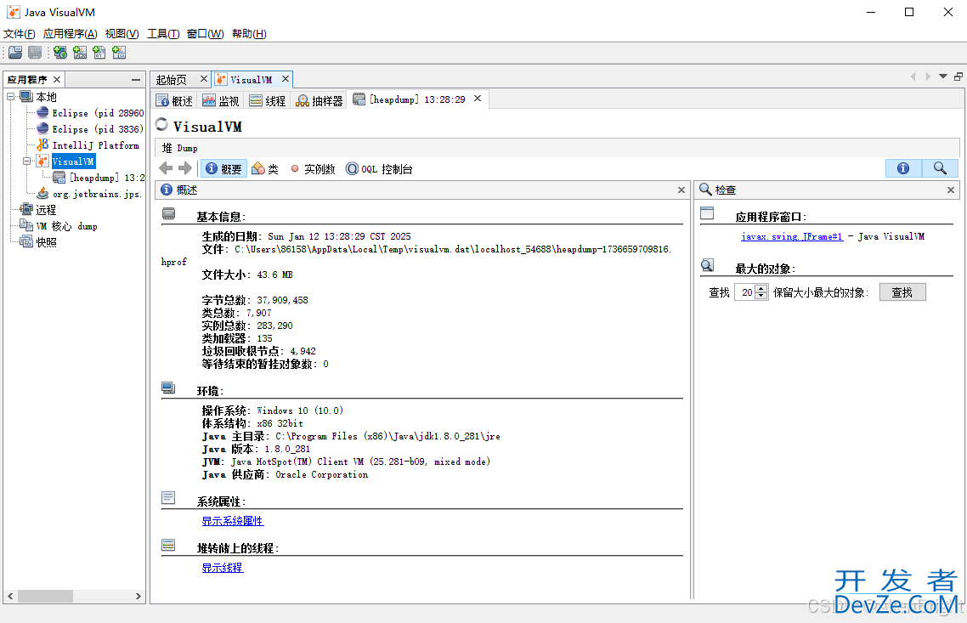Click applications panel horizontal scrollbar thumb
The height and width of the screenshot is (623, 967).
pos(45,596)
